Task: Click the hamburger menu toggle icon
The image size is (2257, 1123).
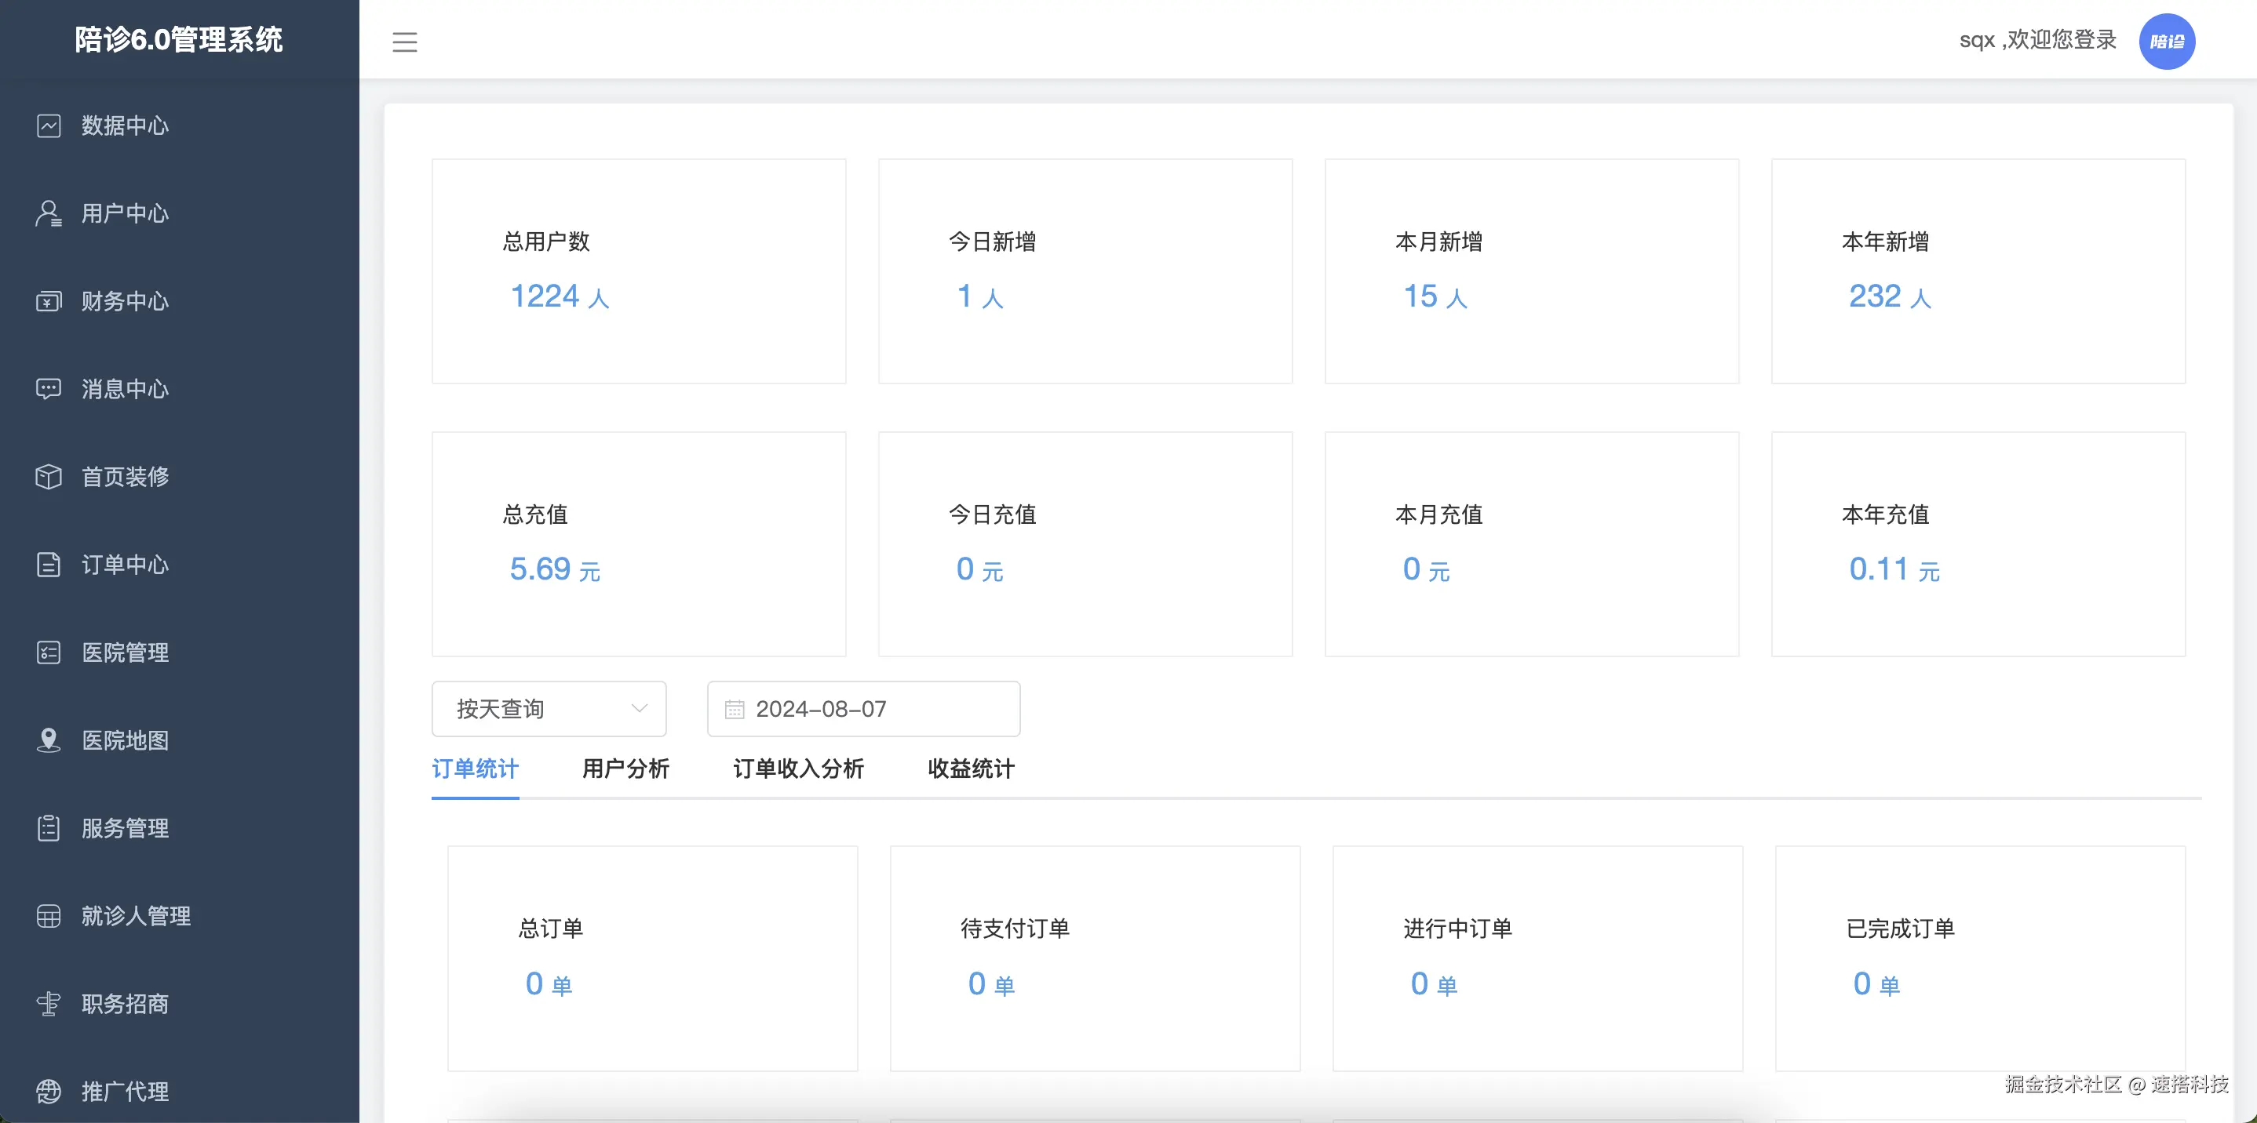Action: point(405,41)
